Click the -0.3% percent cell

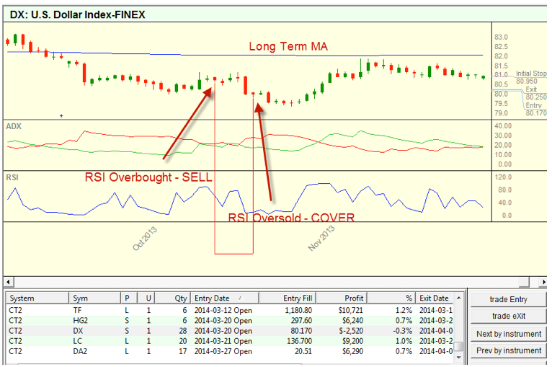[402, 331]
